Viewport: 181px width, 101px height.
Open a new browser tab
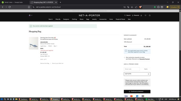tap(60, 2)
